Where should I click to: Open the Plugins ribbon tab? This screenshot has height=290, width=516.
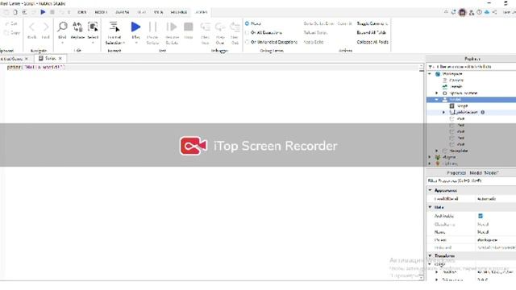179,12
